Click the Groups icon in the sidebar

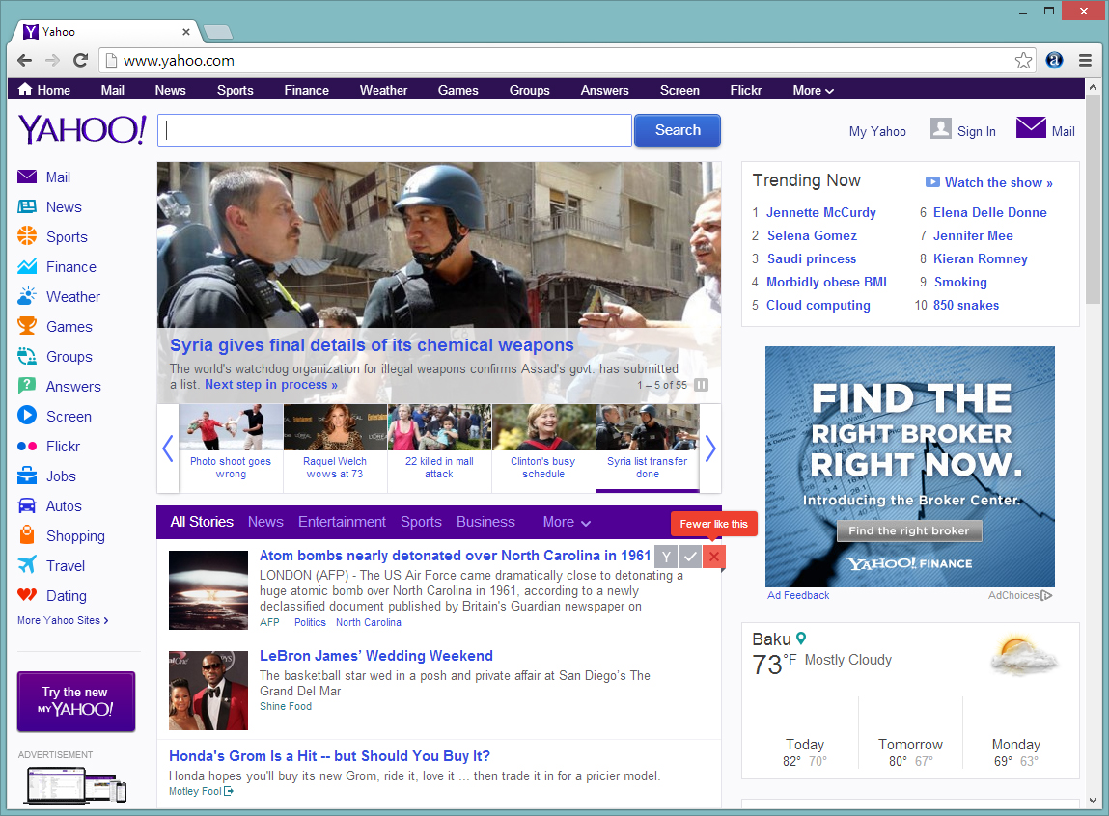click(x=27, y=356)
